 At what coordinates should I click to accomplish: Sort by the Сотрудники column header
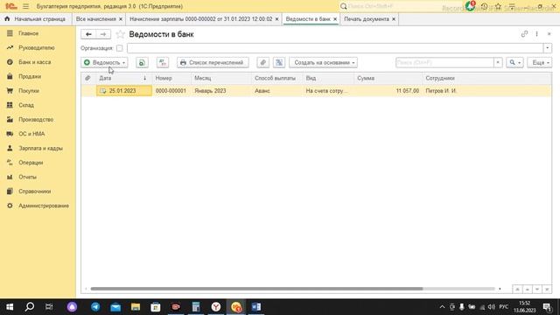[486, 78]
